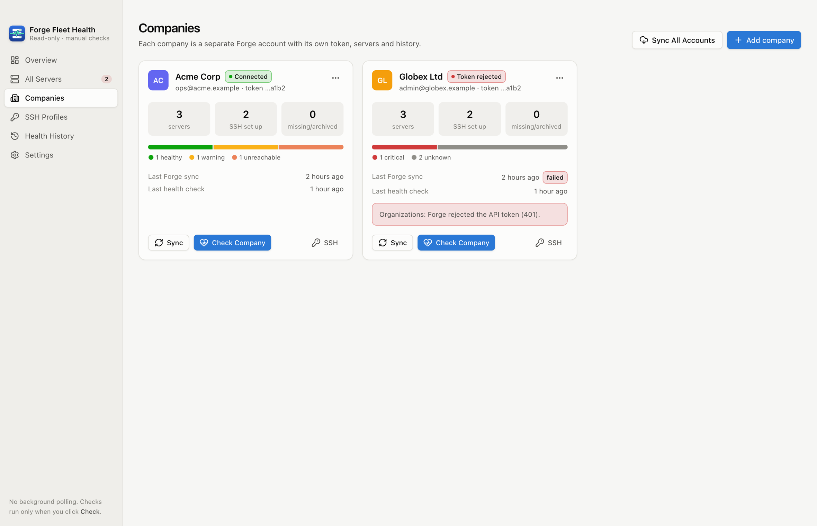Click the green healthy segment of Acme bar
Screen dimensions: 817x526
point(180,147)
